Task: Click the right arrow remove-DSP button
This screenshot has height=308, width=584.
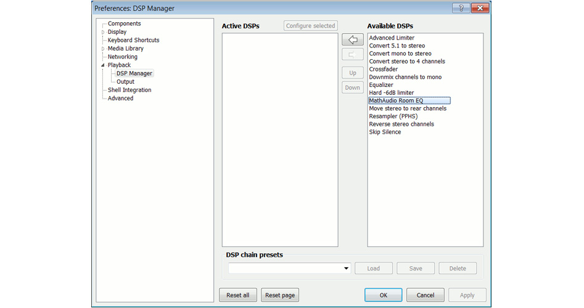Action: pyautogui.click(x=353, y=55)
